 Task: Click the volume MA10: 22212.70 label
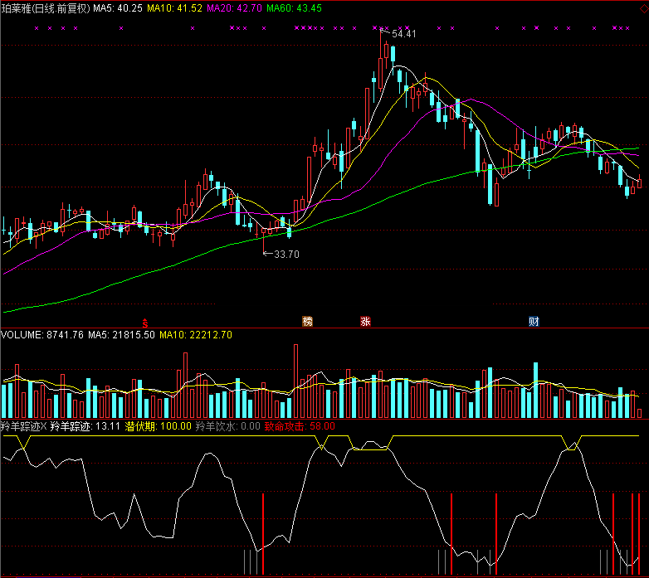(x=196, y=335)
